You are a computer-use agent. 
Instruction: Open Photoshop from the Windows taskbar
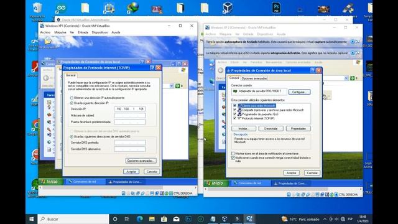coord(188,219)
